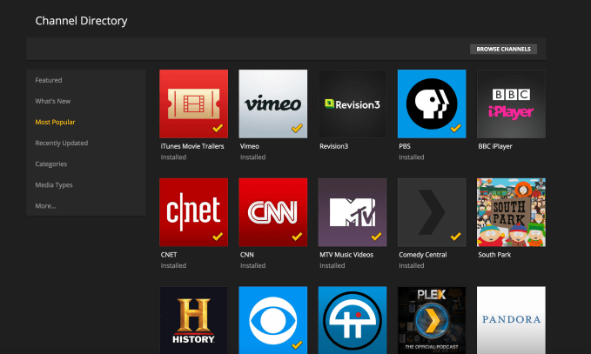Click Installed status under Vimeo
This screenshot has width=591, height=354.
pos(253,157)
